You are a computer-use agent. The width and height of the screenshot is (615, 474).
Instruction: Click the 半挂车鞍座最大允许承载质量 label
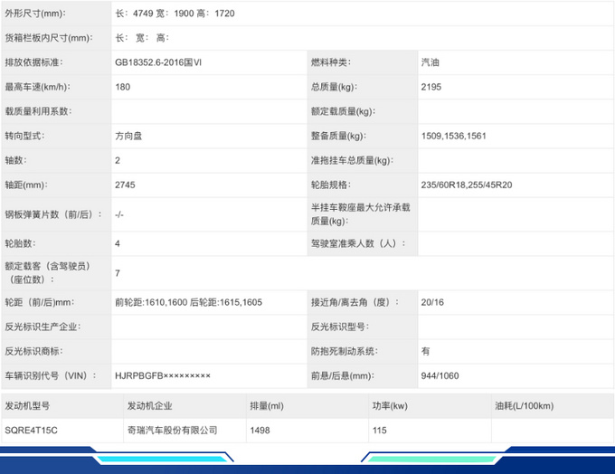[x=361, y=214]
